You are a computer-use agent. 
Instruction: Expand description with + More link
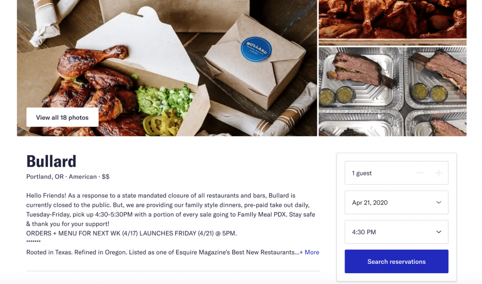[x=310, y=252]
